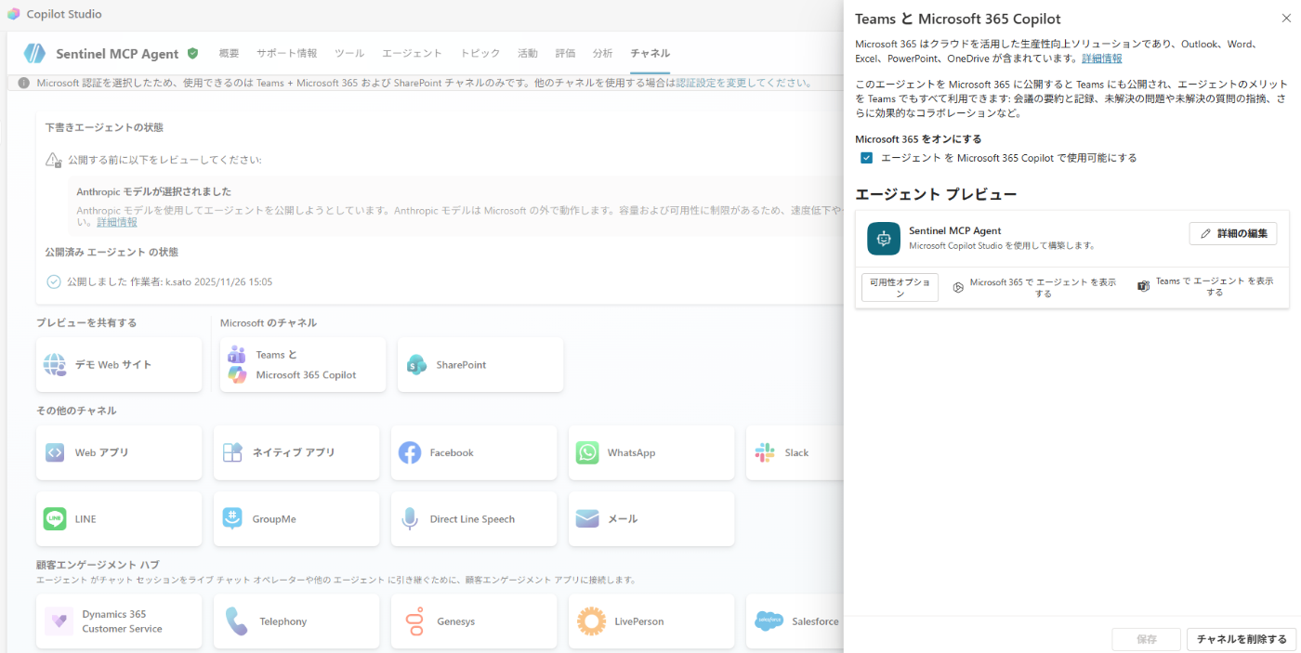Screen dimensions: 1301x653
Task: Click the LivePerson gear icon
Action: tap(592, 621)
